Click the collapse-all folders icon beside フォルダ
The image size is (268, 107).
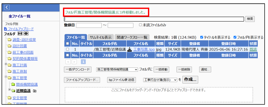pyautogui.click(x=20, y=34)
